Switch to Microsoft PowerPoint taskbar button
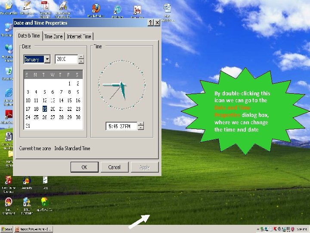The image size is (310, 233). pyautogui.click(x=34, y=229)
